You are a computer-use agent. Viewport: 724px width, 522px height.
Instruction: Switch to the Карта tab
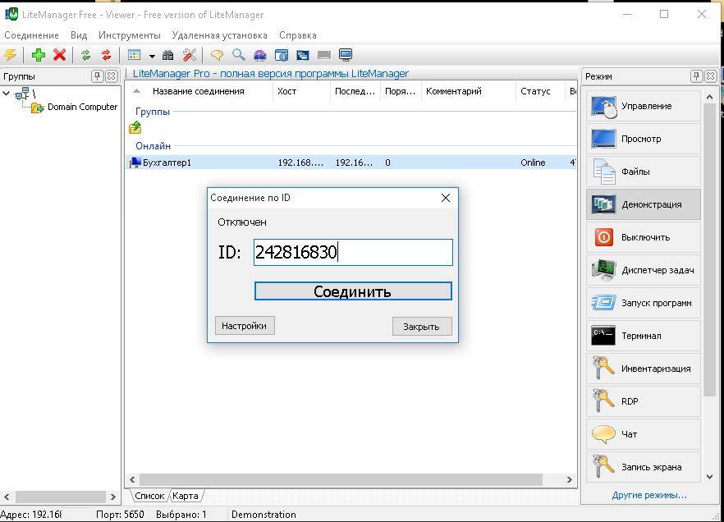click(x=186, y=496)
